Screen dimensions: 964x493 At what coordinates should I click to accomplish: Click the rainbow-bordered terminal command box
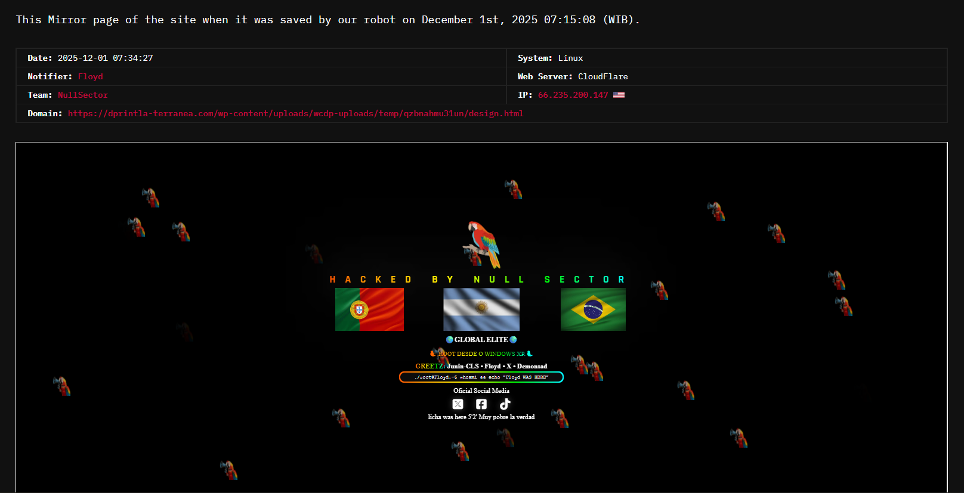[x=481, y=377]
